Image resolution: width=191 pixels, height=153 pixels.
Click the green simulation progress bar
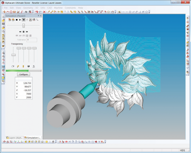[x=24, y=70]
